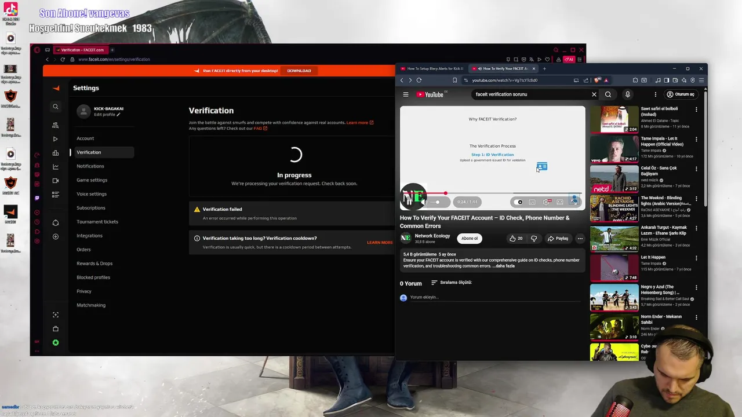Open options for The Weeknd Blinding Lights video
Viewport: 742px width, 417px height.
pyautogui.click(x=696, y=199)
